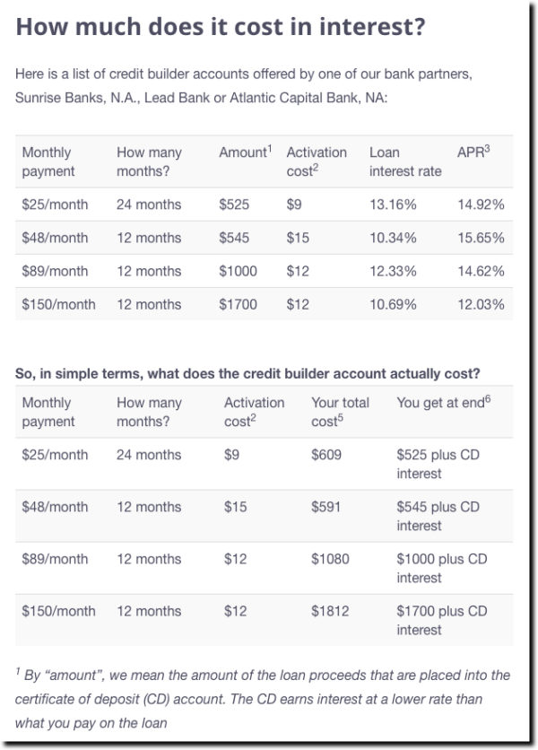Click the "Loan interest rate" column header
This screenshot has height=750, width=538.
pos(405,161)
